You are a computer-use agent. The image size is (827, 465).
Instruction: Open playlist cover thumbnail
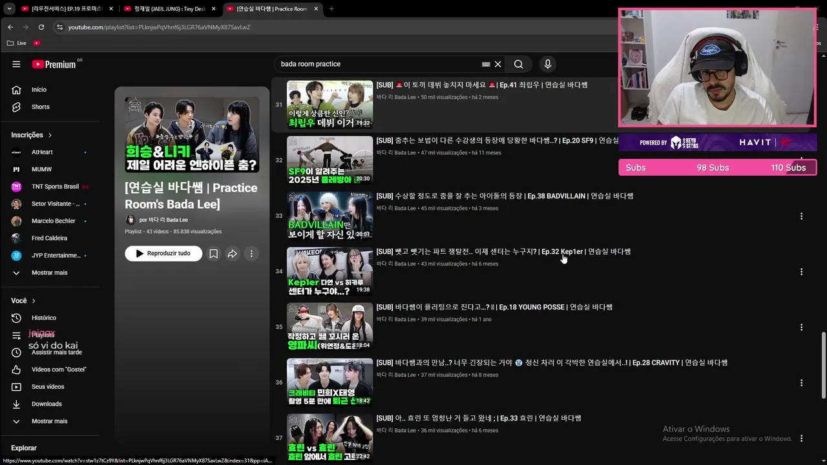coord(192,135)
